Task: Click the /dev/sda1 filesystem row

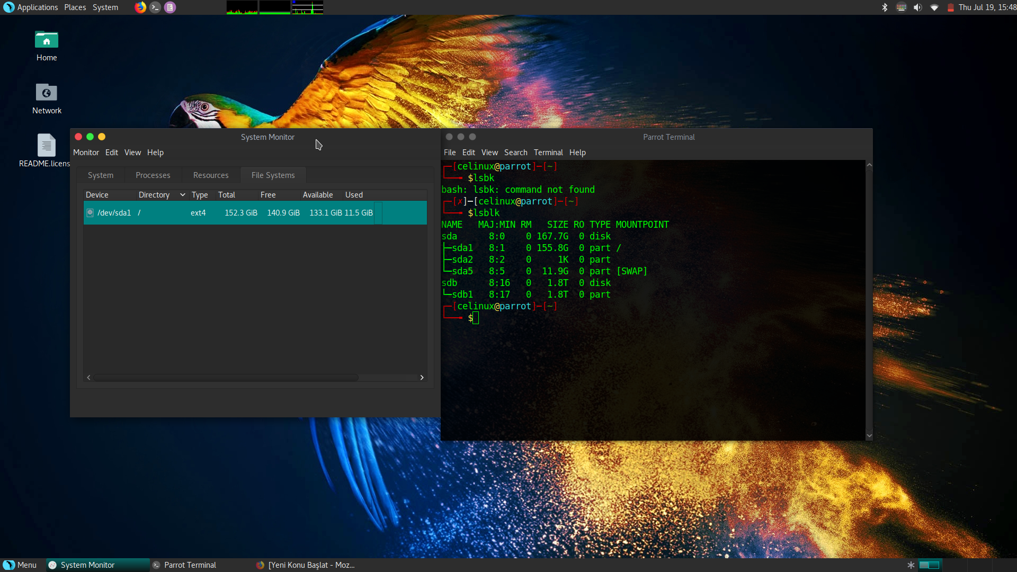Action: click(255, 212)
